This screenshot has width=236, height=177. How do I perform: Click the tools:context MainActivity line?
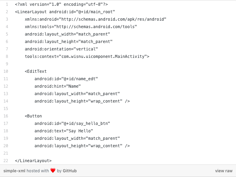(87, 57)
